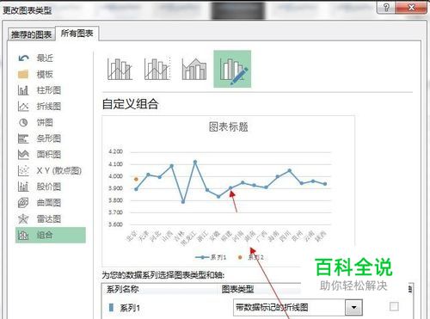Open the Templates (模板) folder icon
The image size is (430, 319).
tap(23, 74)
